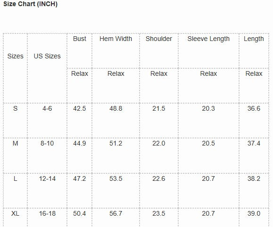Select the M size row label
This screenshot has width=273, height=227.
15,143
